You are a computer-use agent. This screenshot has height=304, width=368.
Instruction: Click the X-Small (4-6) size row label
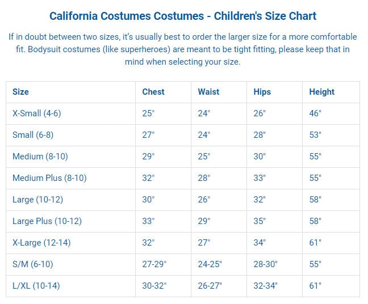click(36, 113)
